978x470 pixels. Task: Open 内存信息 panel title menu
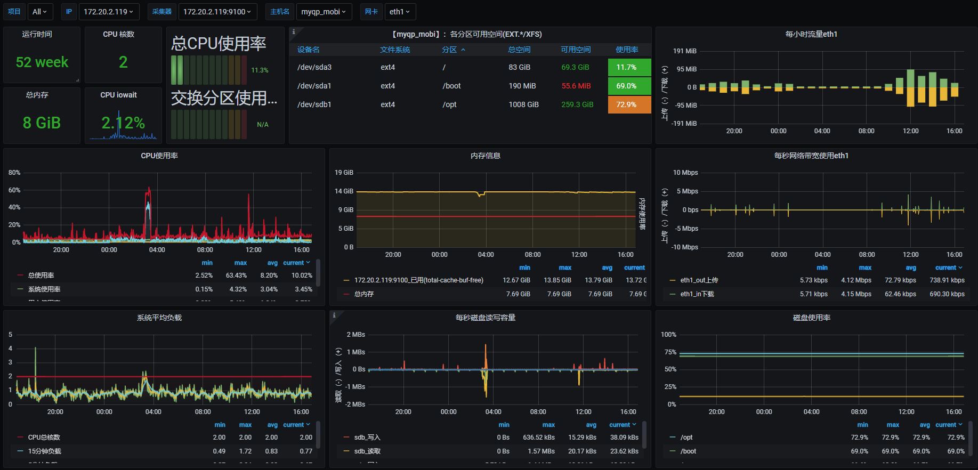point(485,156)
